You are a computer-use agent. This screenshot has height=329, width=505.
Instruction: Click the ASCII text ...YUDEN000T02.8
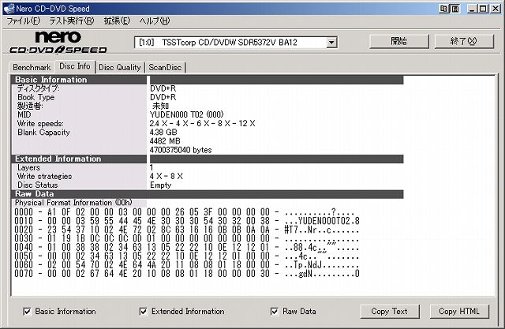coord(322,221)
